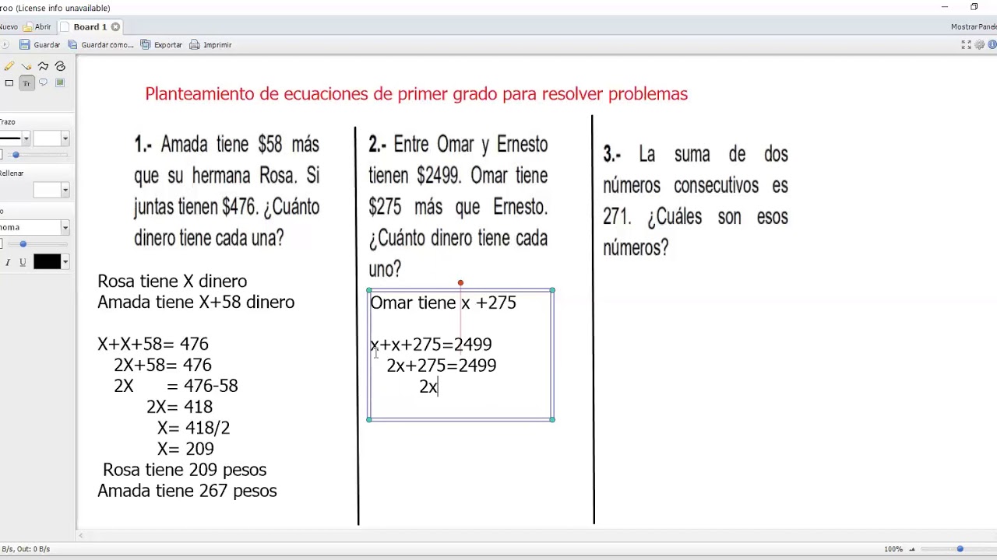Toggle italic text formatting
The height and width of the screenshot is (560, 997).
point(8,263)
